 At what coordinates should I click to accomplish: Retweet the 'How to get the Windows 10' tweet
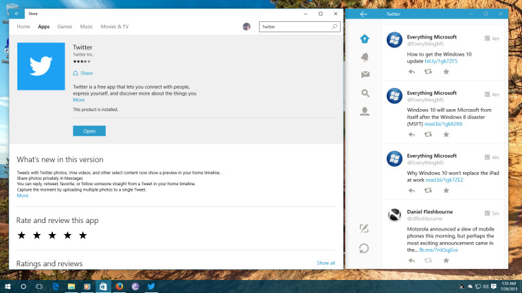point(428,71)
